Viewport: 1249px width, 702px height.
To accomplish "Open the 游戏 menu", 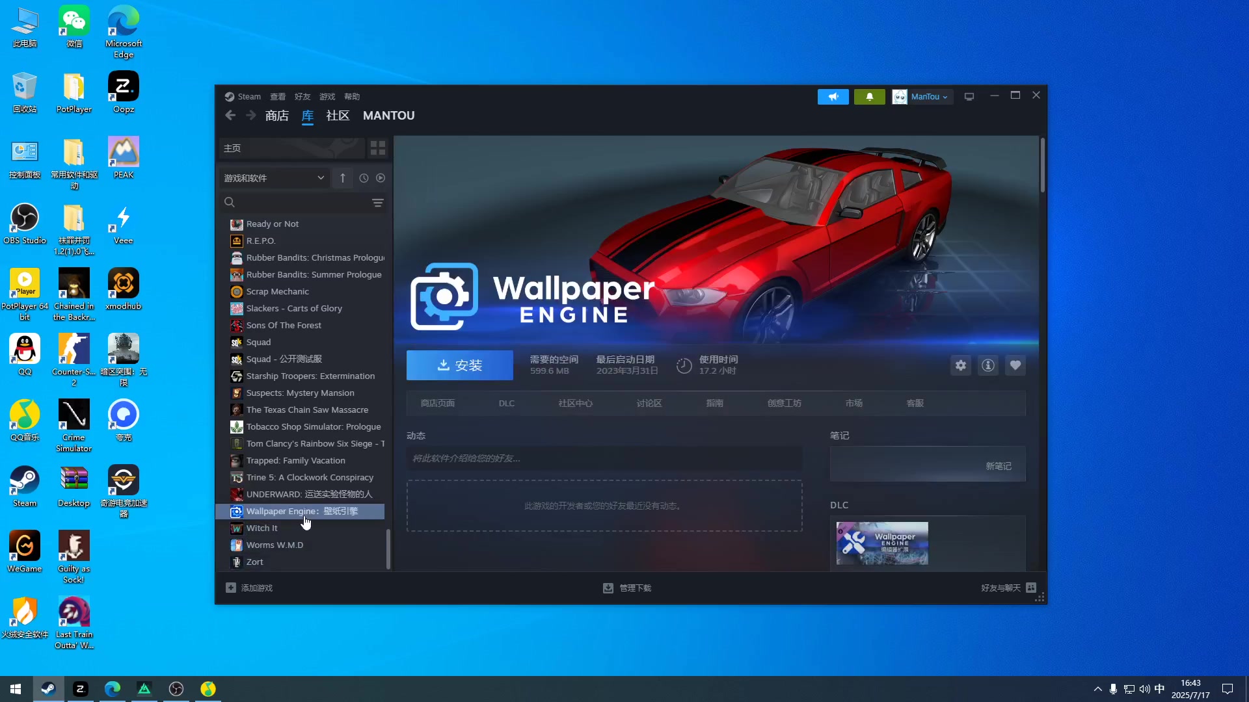I will [327, 97].
